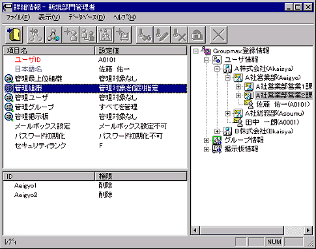Click the A社営業部 department icon
Image resolution: width=316 pixels, height=249 pixels.
pyautogui.click(x=238, y=77)
